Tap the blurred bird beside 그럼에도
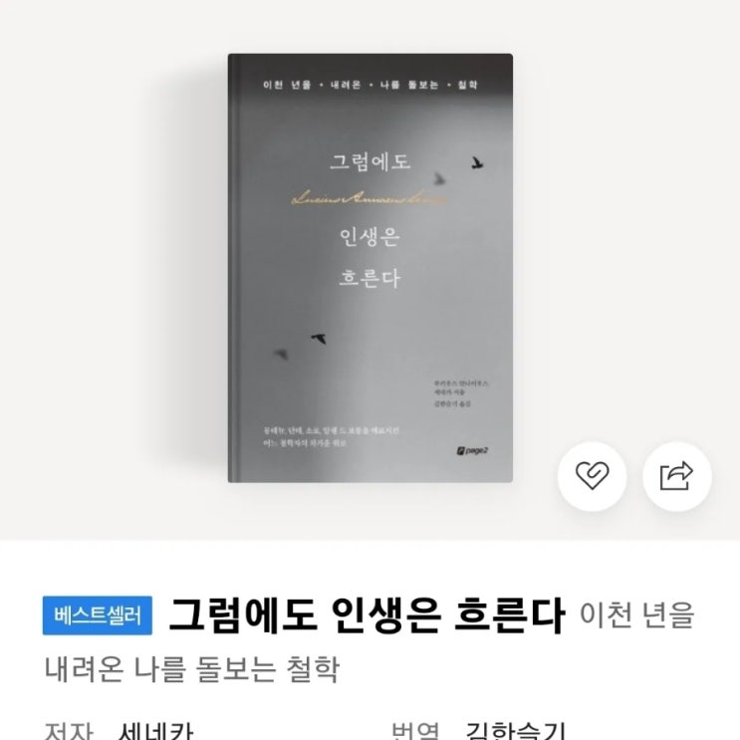The width and height of the screenshot is (740, 740). click(x=439, y=178)
